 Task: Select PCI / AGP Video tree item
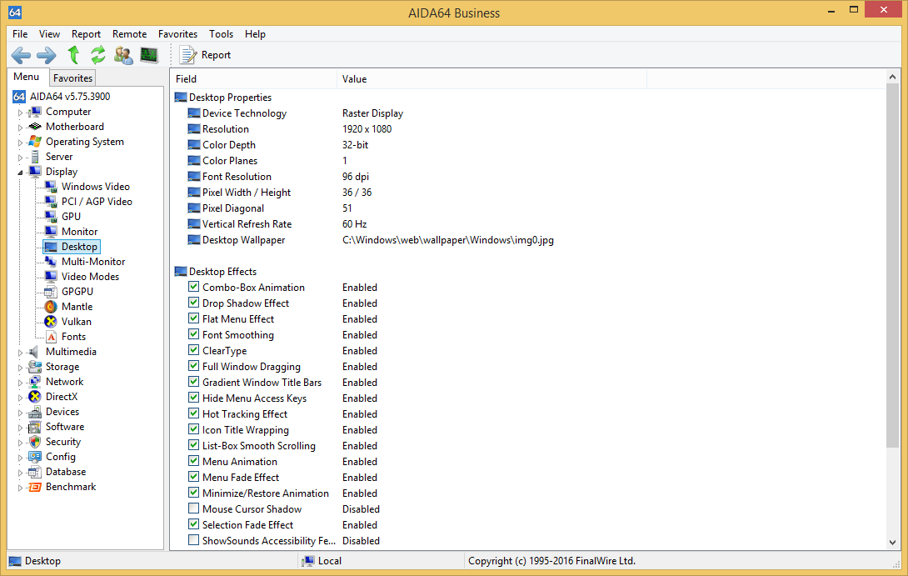pos(97,202)
